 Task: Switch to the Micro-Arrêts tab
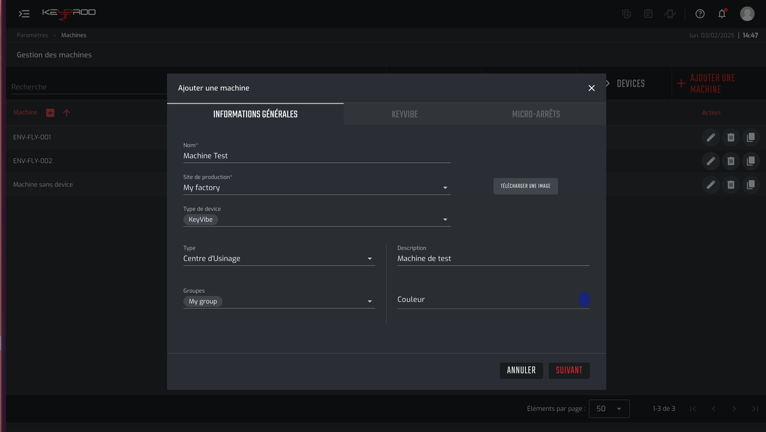[536, 114]
